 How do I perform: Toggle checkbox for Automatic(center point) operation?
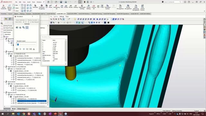pos(14,62)
